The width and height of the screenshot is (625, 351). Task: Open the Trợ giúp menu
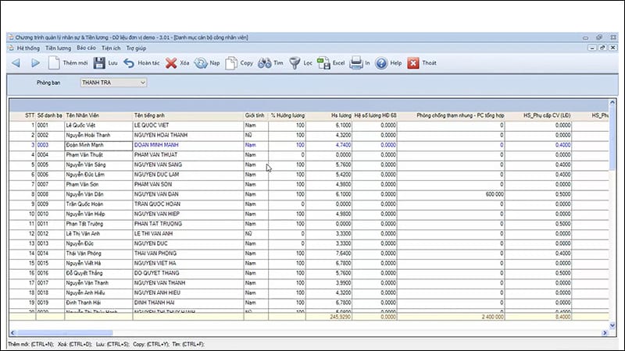coord(136,48)
